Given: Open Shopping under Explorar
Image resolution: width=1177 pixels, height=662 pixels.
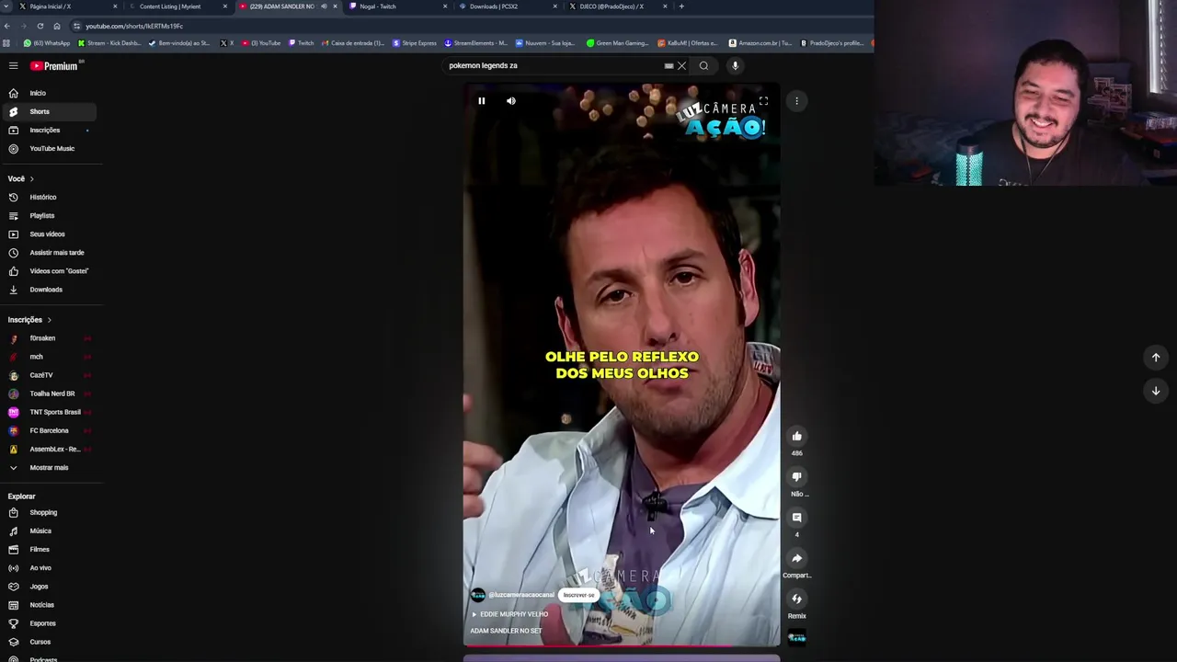Looking at the screenshot, I should click(x=48, y=512).
